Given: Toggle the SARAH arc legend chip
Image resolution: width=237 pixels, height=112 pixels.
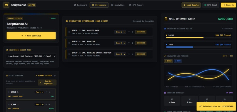Looking at the screenshot, I should pos(168,61).
